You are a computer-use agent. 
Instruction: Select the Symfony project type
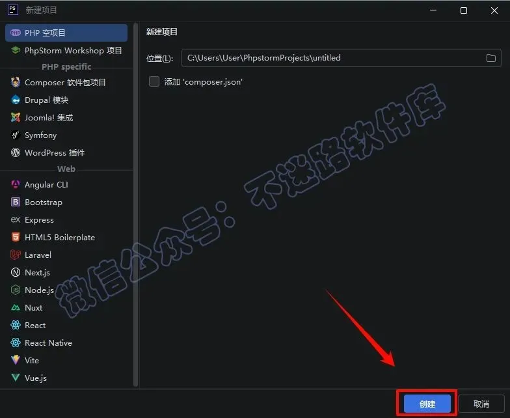pyautogui.click(x=66, y=135)
